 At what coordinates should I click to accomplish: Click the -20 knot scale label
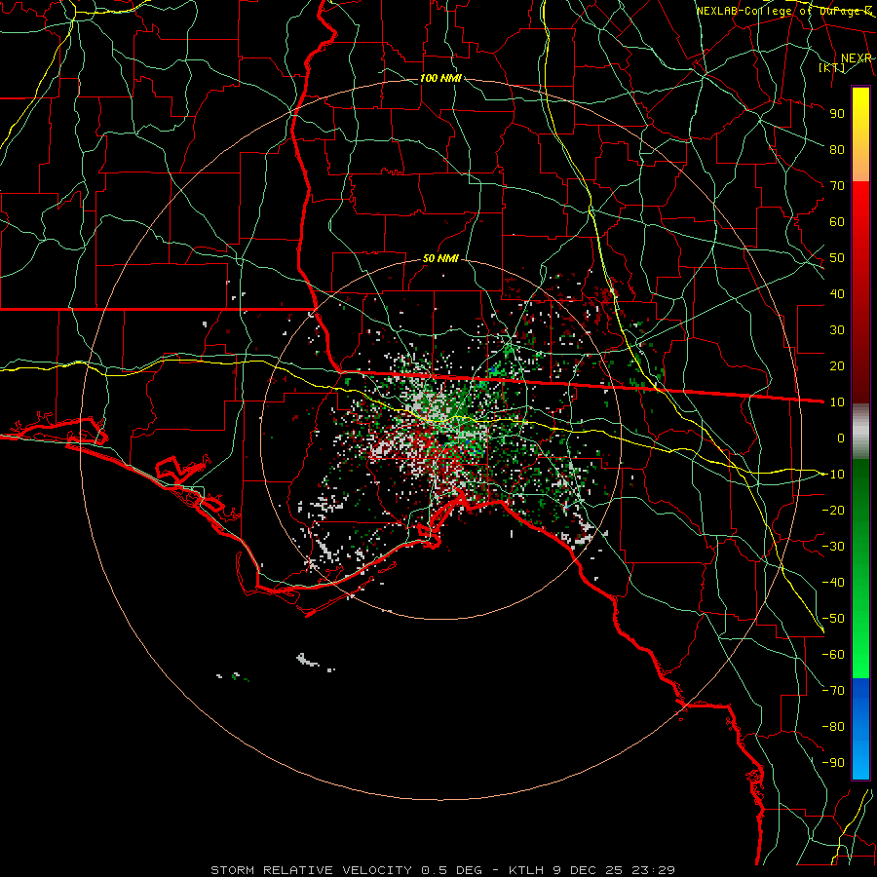point(833,510)
